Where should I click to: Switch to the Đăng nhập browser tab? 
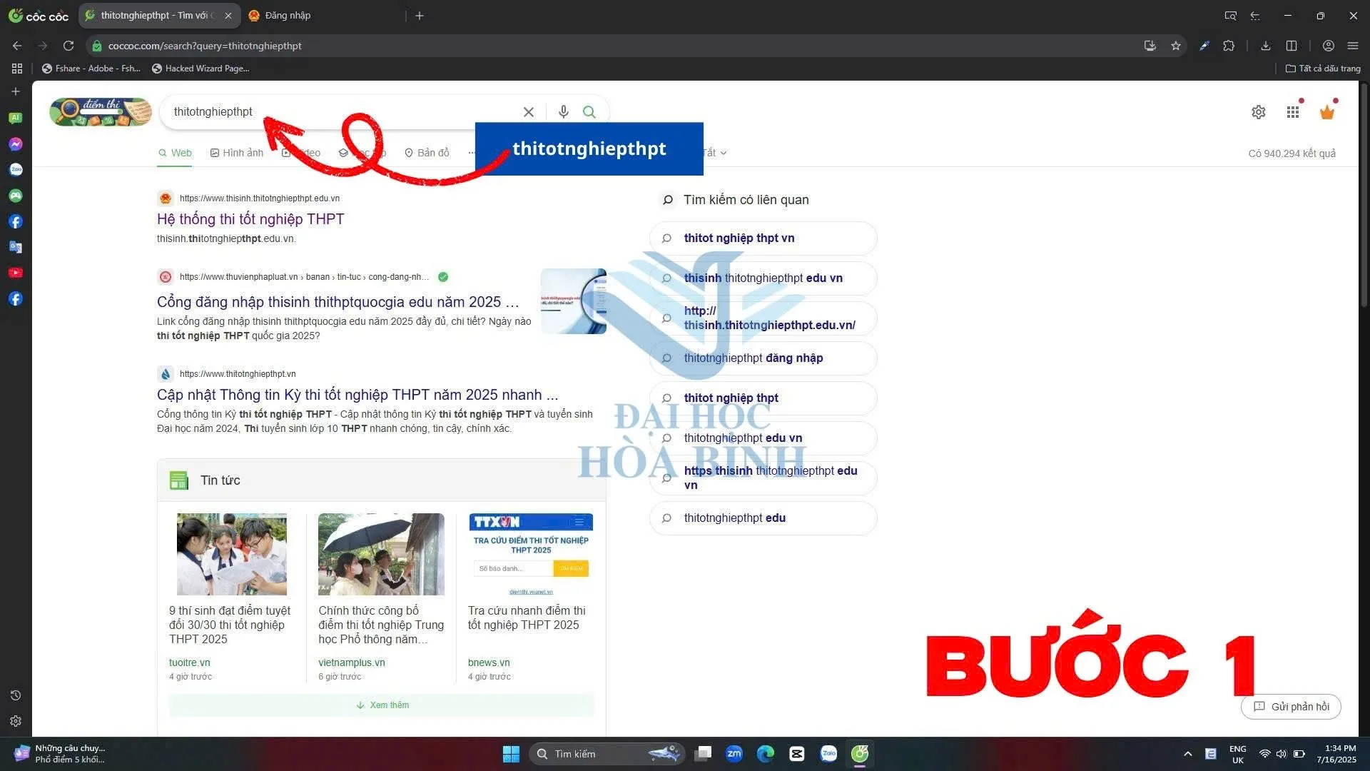[x=288, y=15]
